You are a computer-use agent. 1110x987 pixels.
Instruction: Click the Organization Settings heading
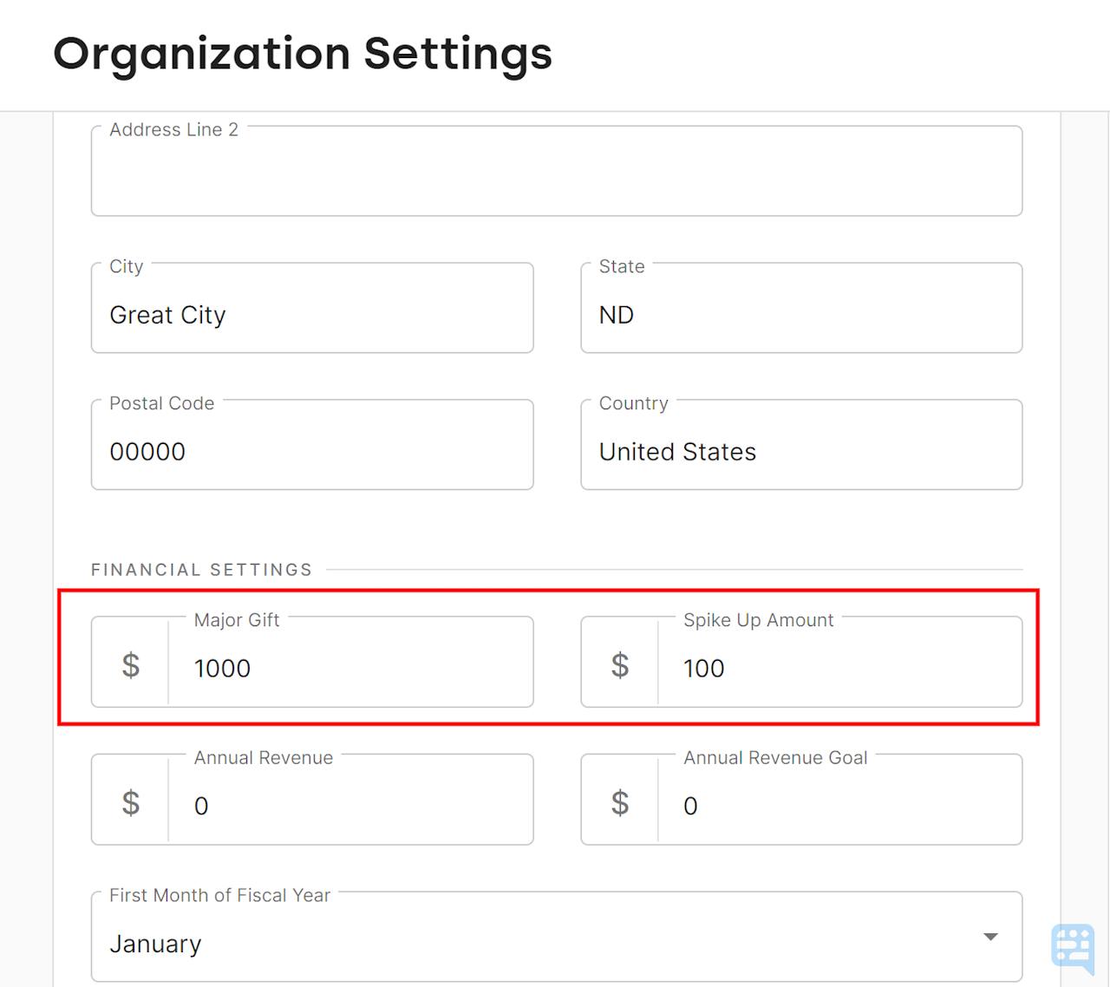point(303,54)
